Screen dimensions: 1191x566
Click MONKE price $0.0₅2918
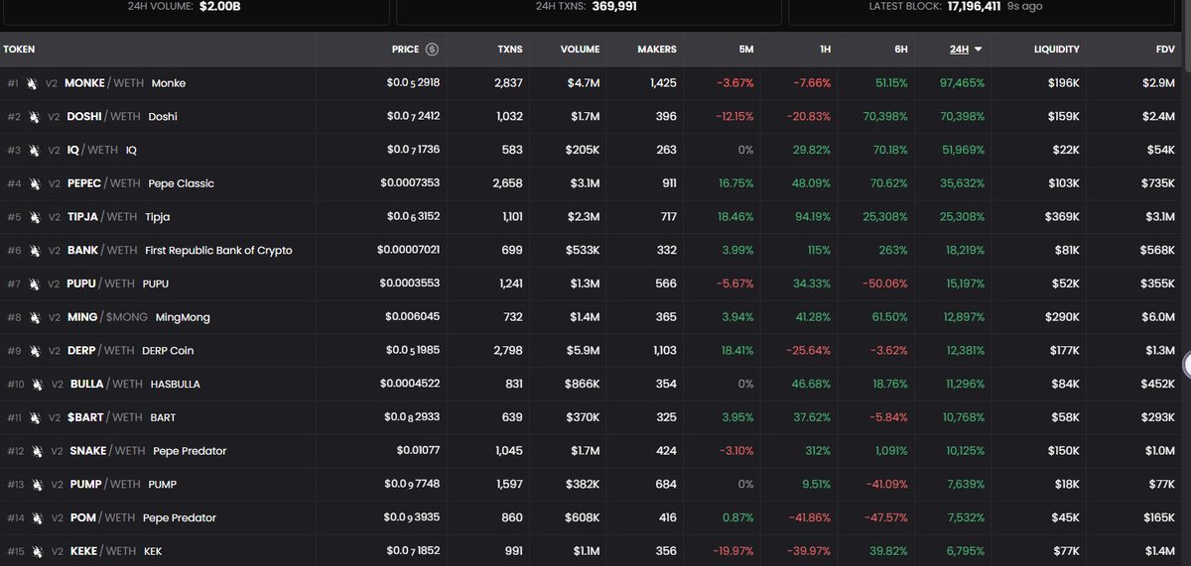point(413,83)
